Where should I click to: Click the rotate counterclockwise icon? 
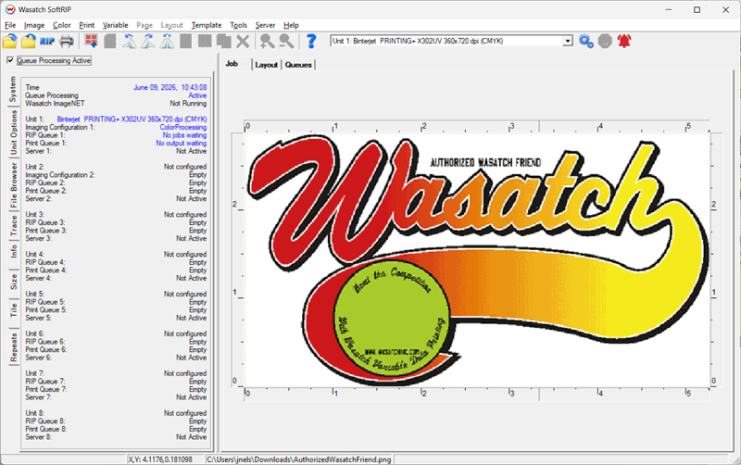[x=130, y=41]
